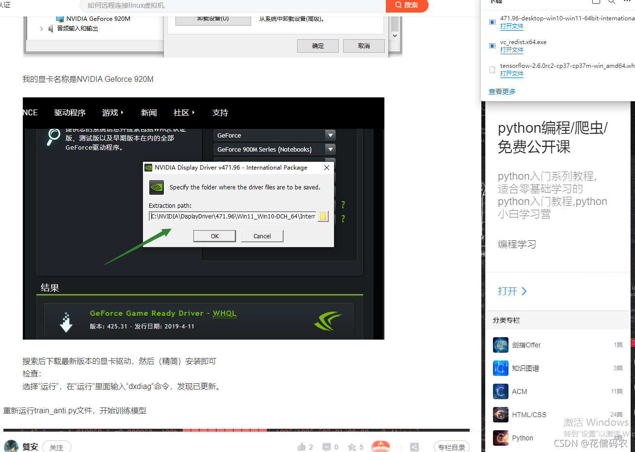The image size is (635, 452).
Task: Click the NVIDIA logo icon in dialog title
Action: 149,168
